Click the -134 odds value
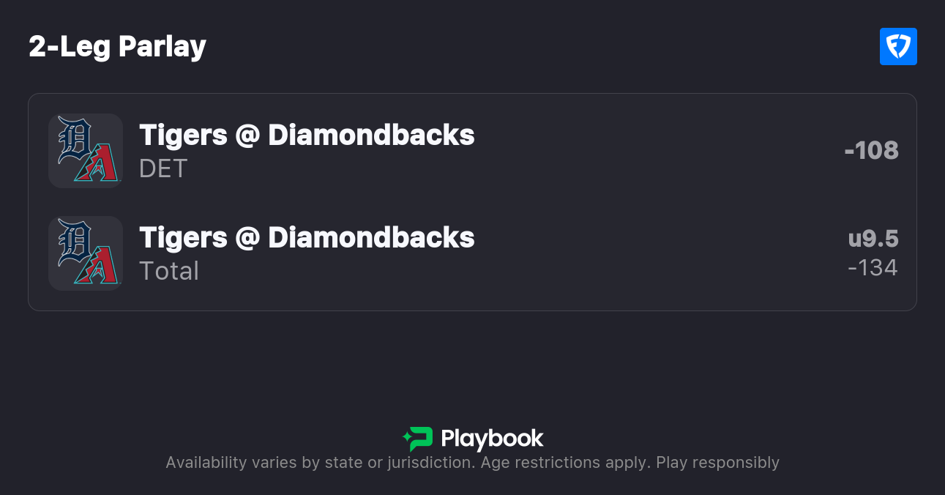Image resolution: width=945 pixels, height=495 pixels. coord(873,267)
